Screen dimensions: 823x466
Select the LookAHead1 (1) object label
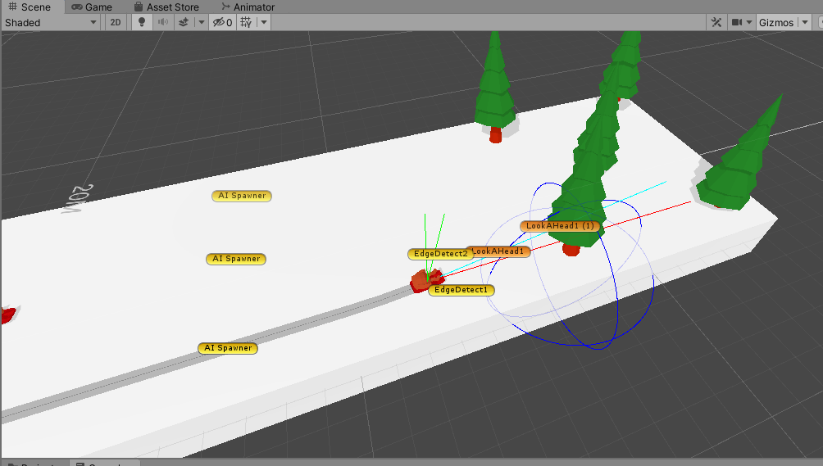(561, 225)
